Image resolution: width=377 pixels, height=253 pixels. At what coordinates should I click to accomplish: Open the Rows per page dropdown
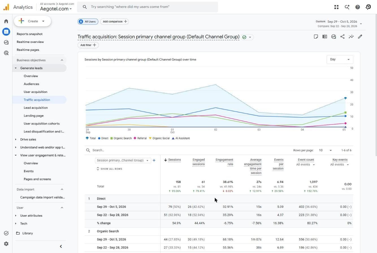tap(326, 150)
